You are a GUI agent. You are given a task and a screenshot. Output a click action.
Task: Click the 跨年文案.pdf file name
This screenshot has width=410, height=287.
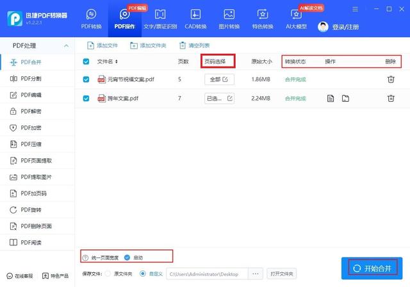(123, 99)
